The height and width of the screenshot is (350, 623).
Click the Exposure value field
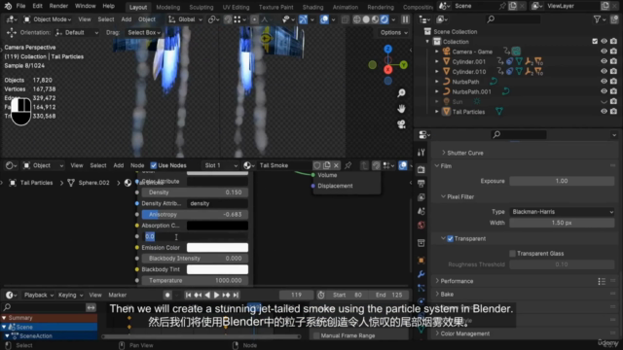562,181
